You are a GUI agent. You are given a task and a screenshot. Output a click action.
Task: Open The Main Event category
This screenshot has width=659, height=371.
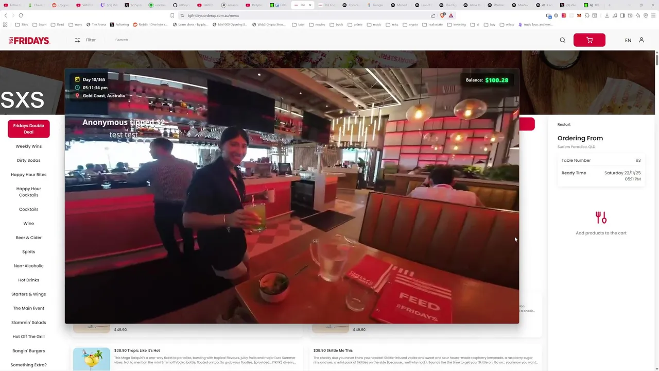29,308
